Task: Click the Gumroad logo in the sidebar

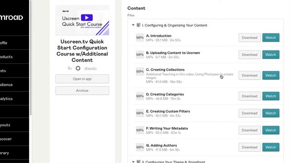Action: pos(11,18)
